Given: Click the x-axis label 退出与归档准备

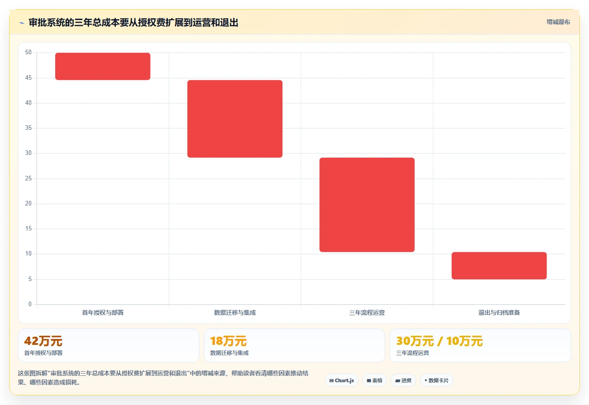Looking at the screenshot, I should click(x=499, y=313).
